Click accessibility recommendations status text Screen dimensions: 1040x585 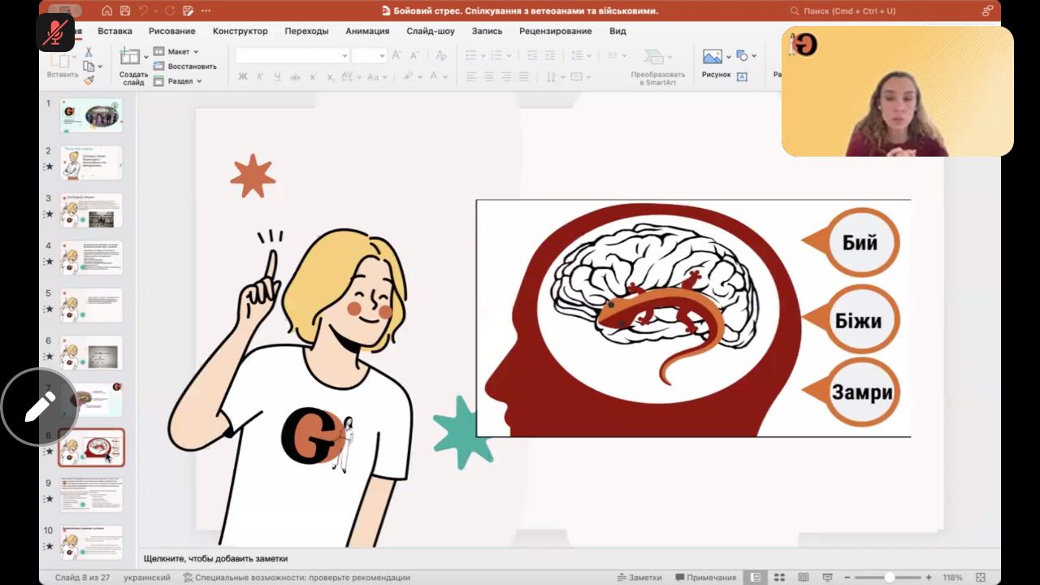(296, 578)
